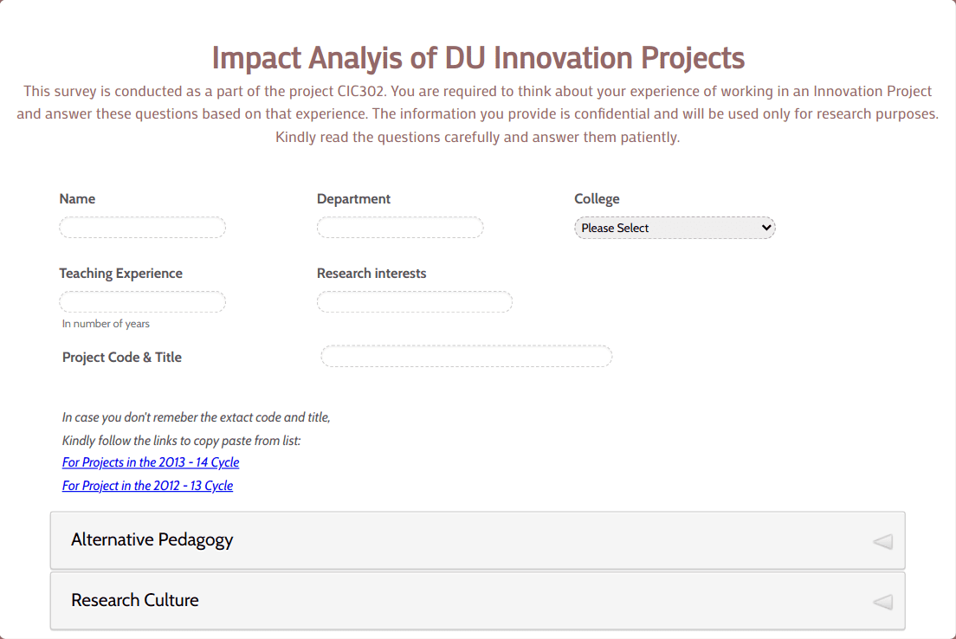
Task: Click the Project Code & Title field
Action: tap(466, 356)
